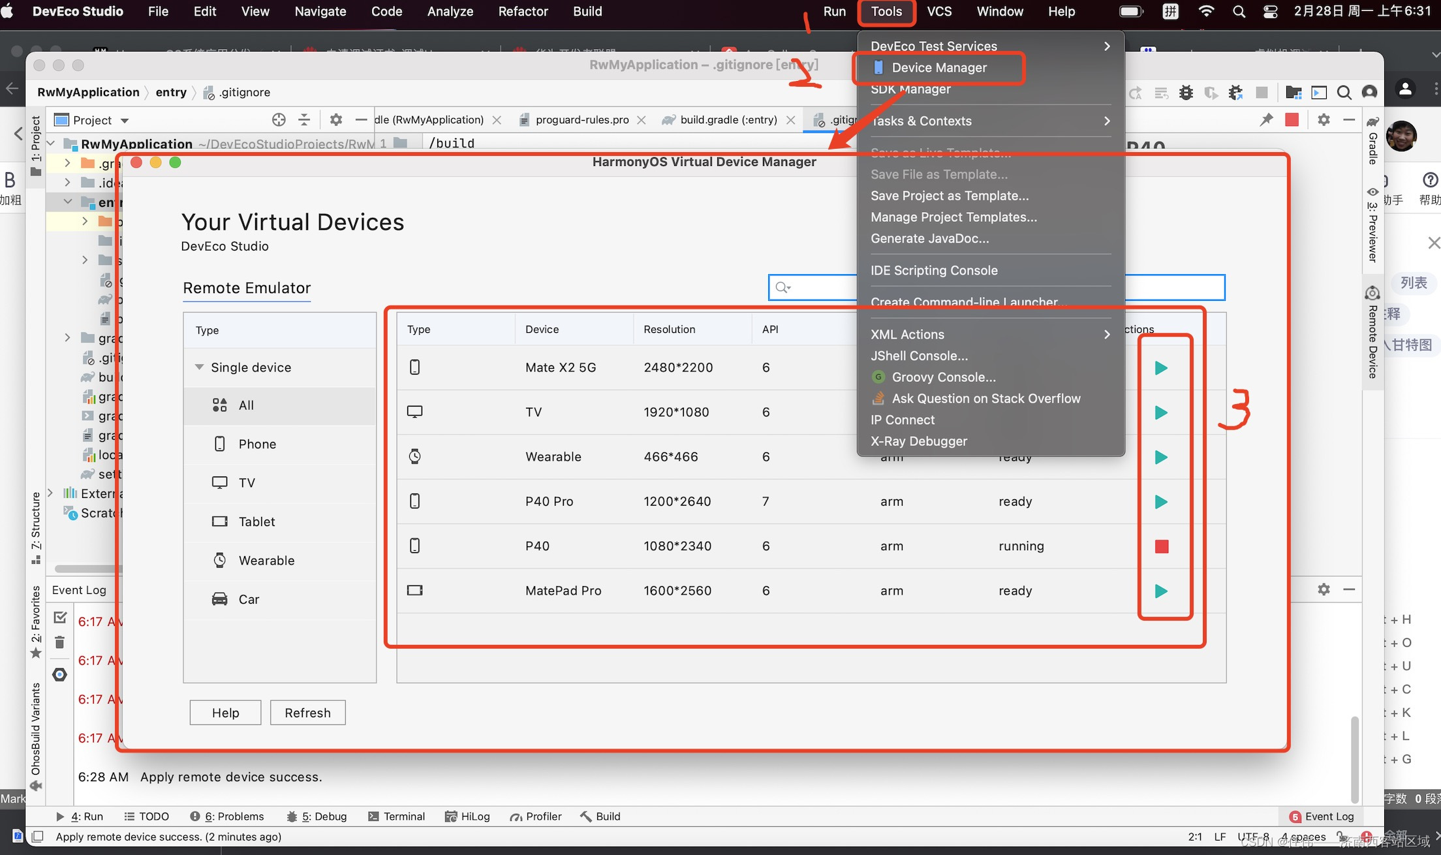Expand XML Actions submenu

991,335
